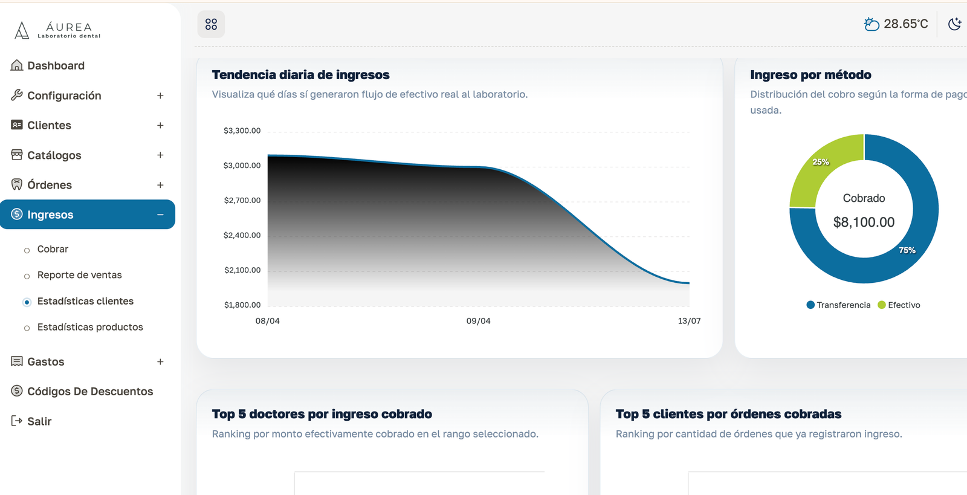Click the Ingresos dollar coin icon
Viewport: 967px width, 495px height.
[x=17, y=214]
